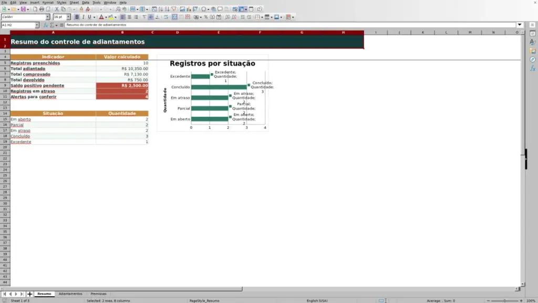The image size is (538, 303).
Task: Toggle Center Vertically alignment
Action: coord(151,17)
